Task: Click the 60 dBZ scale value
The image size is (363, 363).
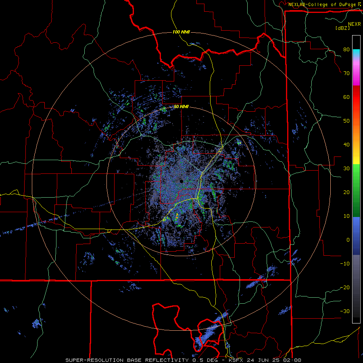Action: pos(346,97)
